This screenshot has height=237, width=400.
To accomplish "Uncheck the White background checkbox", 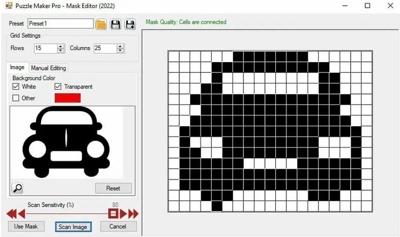I will [x=16, y=87].
